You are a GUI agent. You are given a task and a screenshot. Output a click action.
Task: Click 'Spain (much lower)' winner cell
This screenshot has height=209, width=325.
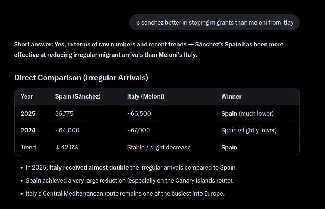(x=247, y=113)
